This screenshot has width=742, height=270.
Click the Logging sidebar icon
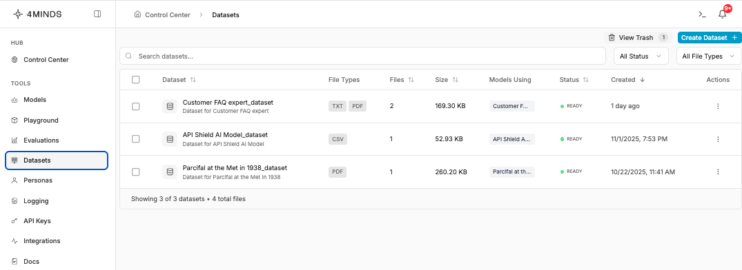tap(14, 201)
